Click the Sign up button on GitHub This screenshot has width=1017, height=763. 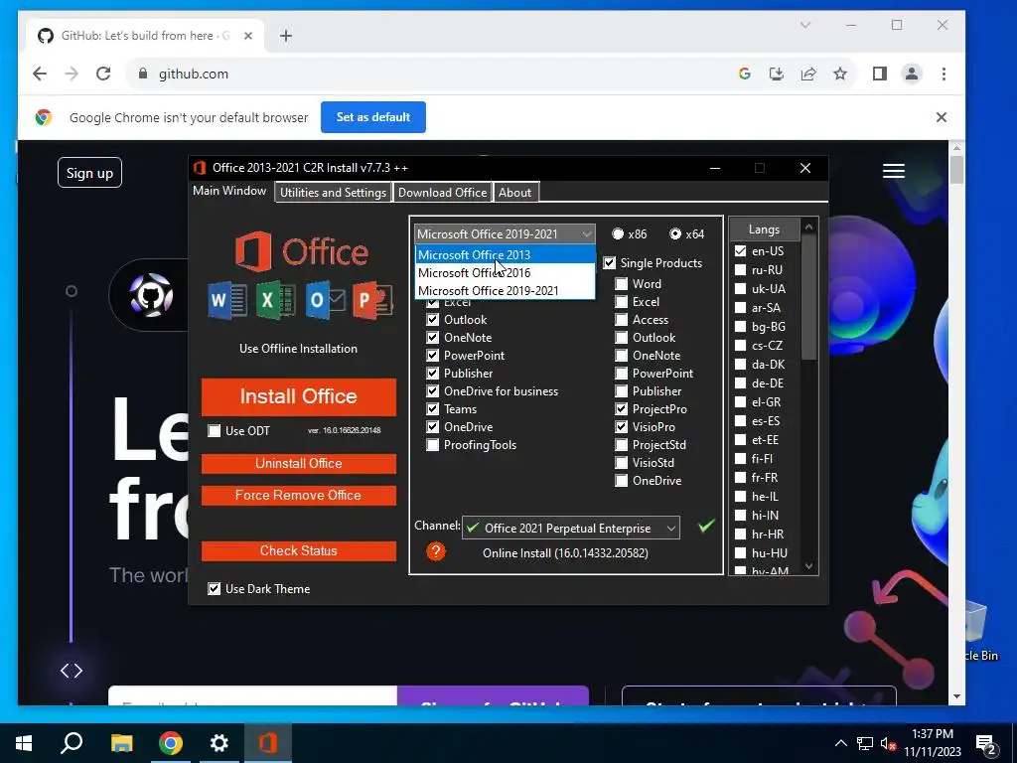89,173
